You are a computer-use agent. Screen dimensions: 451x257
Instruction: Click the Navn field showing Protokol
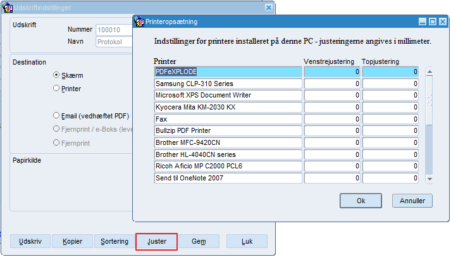pos(114,42)
